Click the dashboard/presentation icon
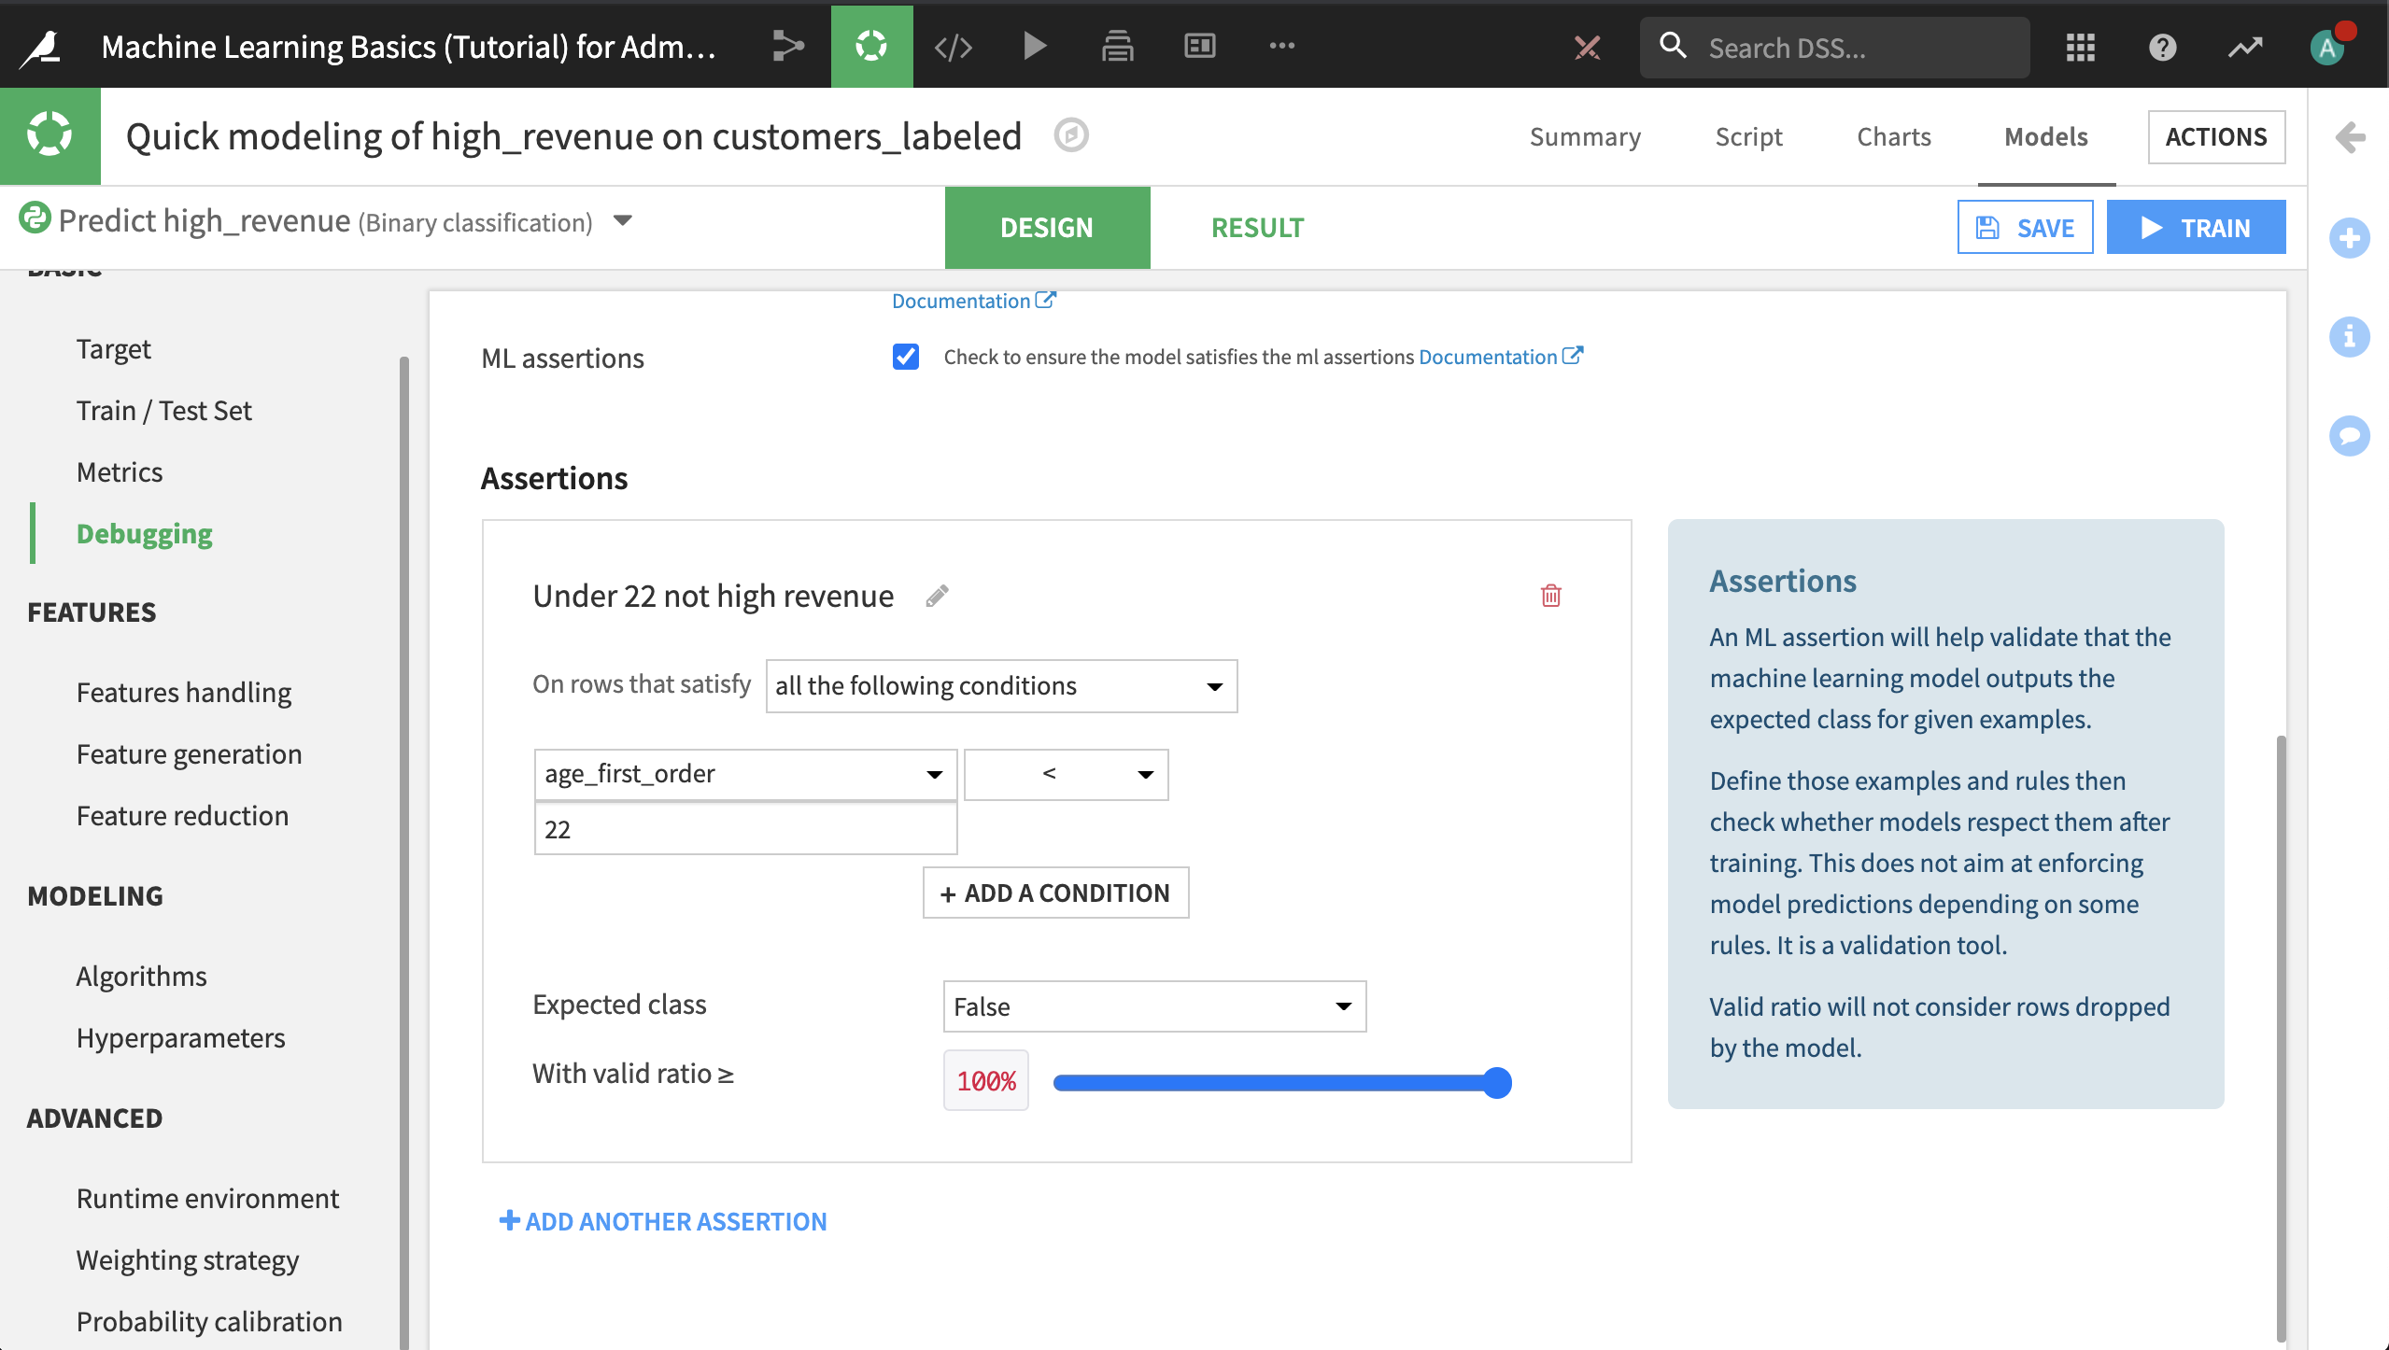 coord(1199,44)
